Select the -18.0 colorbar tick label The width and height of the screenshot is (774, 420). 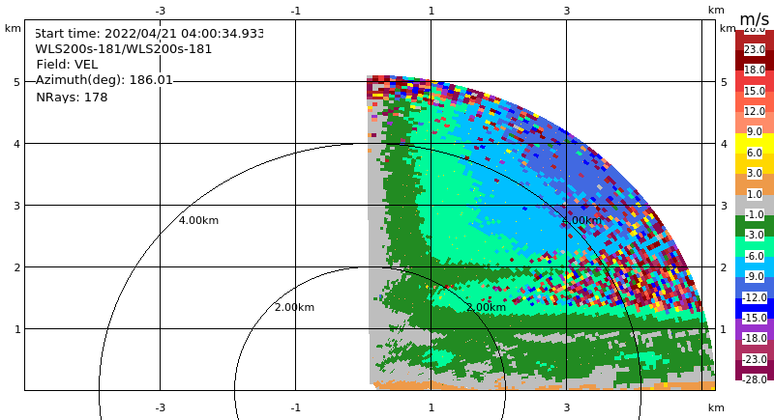point(755,338)
